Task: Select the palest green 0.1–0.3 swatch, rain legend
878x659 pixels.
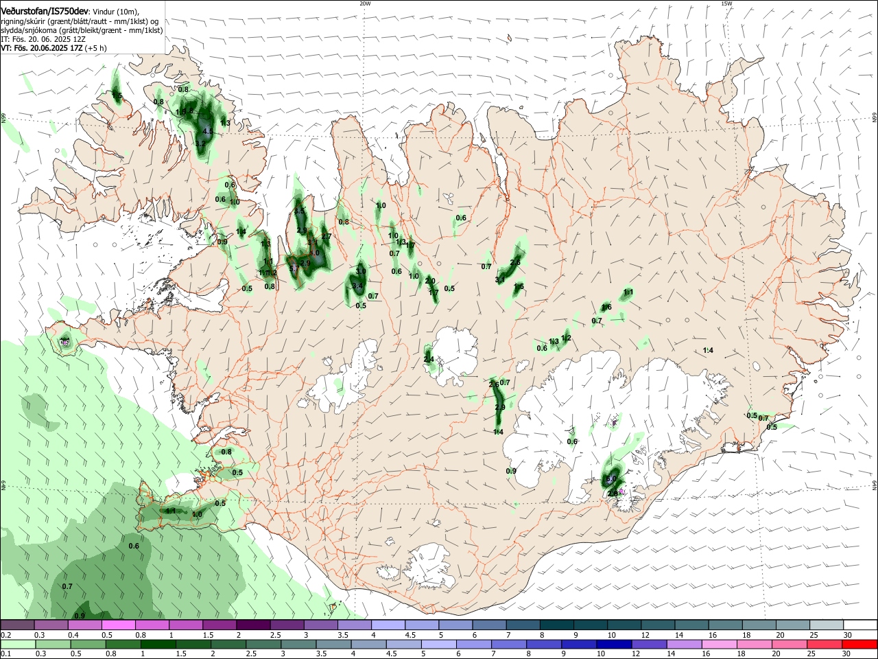Action: [19, 645]
